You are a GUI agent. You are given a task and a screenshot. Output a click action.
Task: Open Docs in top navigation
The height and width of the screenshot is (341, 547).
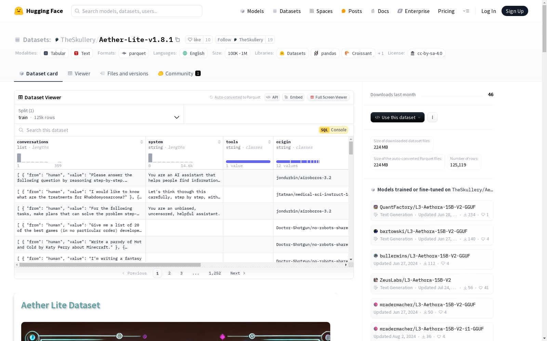[380, 11]
